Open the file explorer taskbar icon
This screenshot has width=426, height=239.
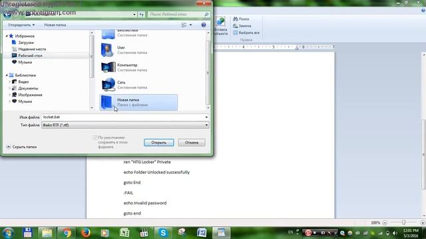[47, 233]
